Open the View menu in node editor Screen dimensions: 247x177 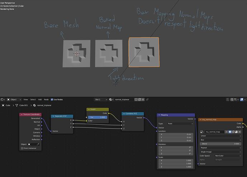(x=25, y=100)
